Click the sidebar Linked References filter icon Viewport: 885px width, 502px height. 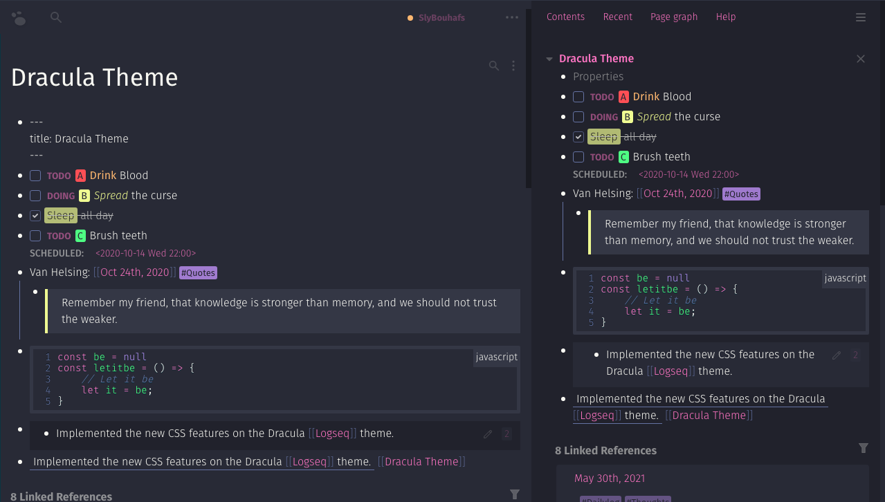tap(863, 448)
